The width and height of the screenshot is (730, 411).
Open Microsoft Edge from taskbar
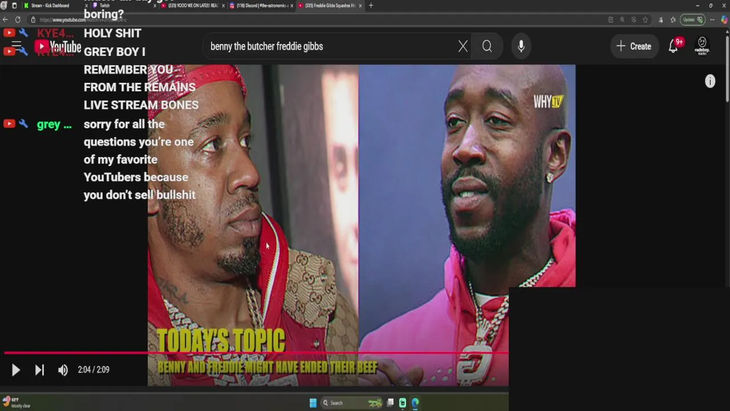[415, 403]
